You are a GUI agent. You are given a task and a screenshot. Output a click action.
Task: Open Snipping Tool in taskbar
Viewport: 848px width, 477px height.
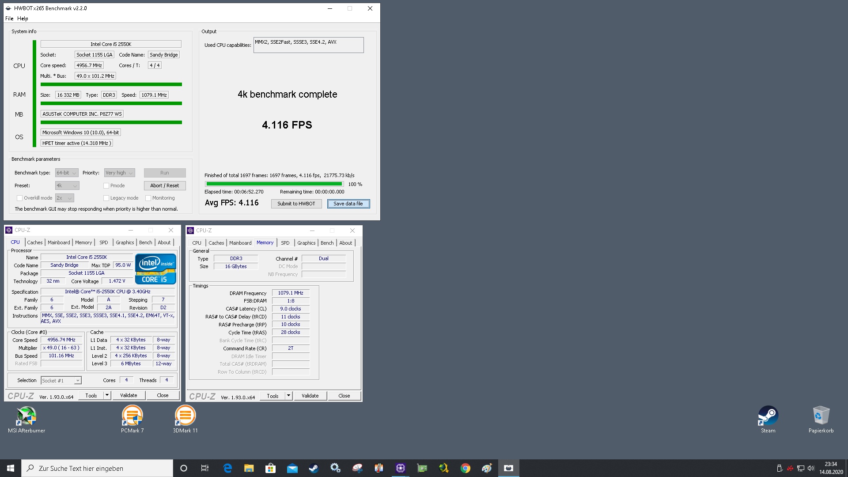(357, 468)
